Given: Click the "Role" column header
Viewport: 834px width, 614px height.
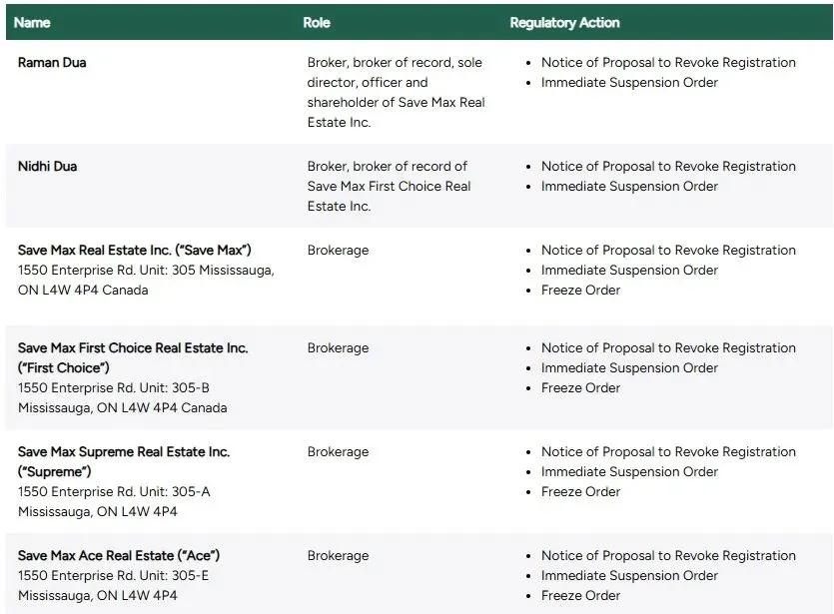Looking at the screenshot, I should 317,23.
